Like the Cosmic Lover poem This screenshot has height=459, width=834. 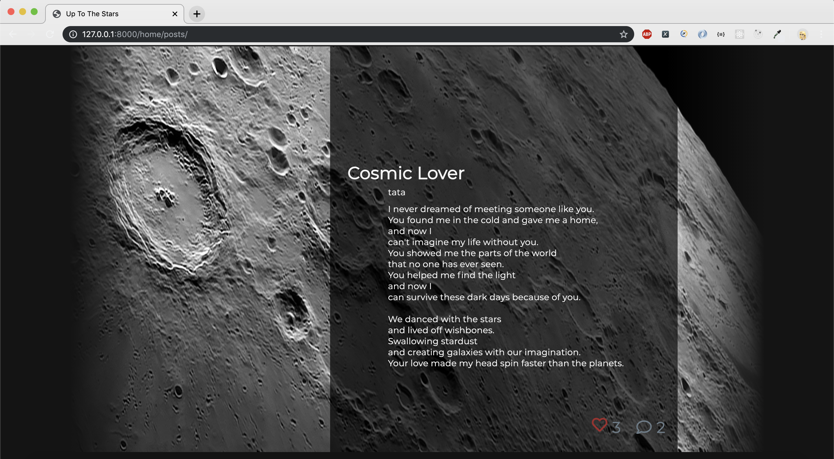pos(600,425)
